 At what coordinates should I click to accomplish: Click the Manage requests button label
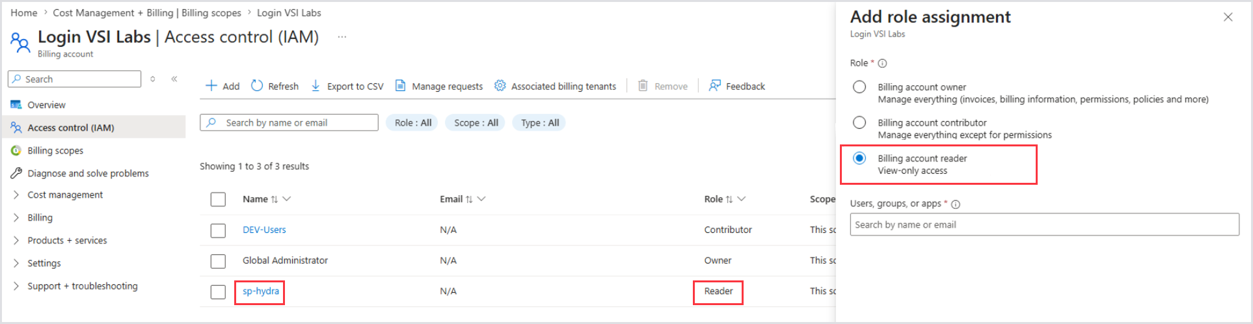tap(447, 87)
